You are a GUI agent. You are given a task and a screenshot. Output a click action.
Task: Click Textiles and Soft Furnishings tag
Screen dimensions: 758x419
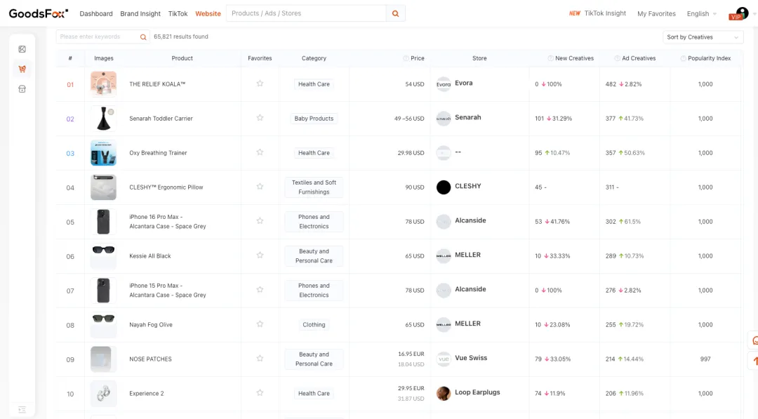pos(314,187)
